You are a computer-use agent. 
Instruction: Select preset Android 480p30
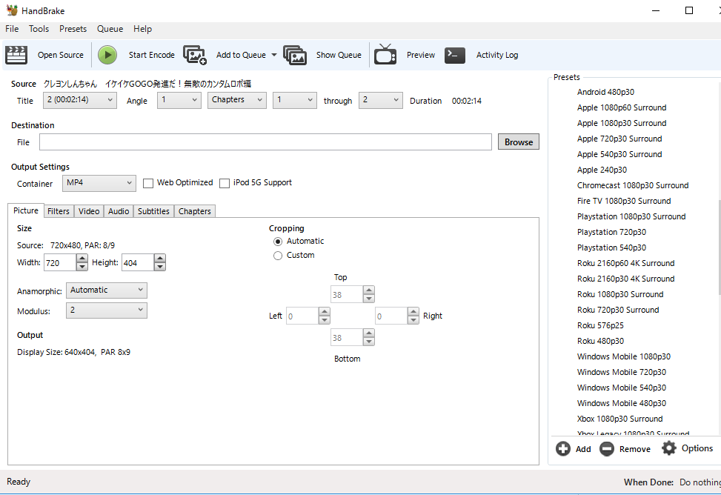605,92
